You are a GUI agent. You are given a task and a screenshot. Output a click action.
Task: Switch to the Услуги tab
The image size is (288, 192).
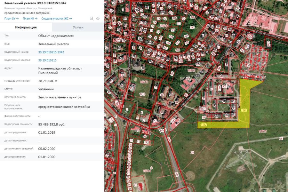(x=78, y=27)
